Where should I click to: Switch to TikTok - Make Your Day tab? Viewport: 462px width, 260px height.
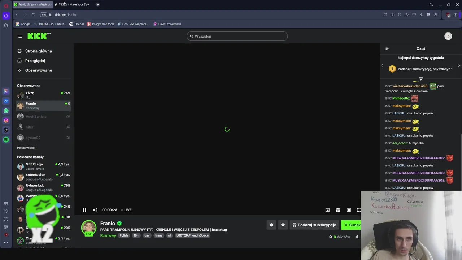pos(74,5)
